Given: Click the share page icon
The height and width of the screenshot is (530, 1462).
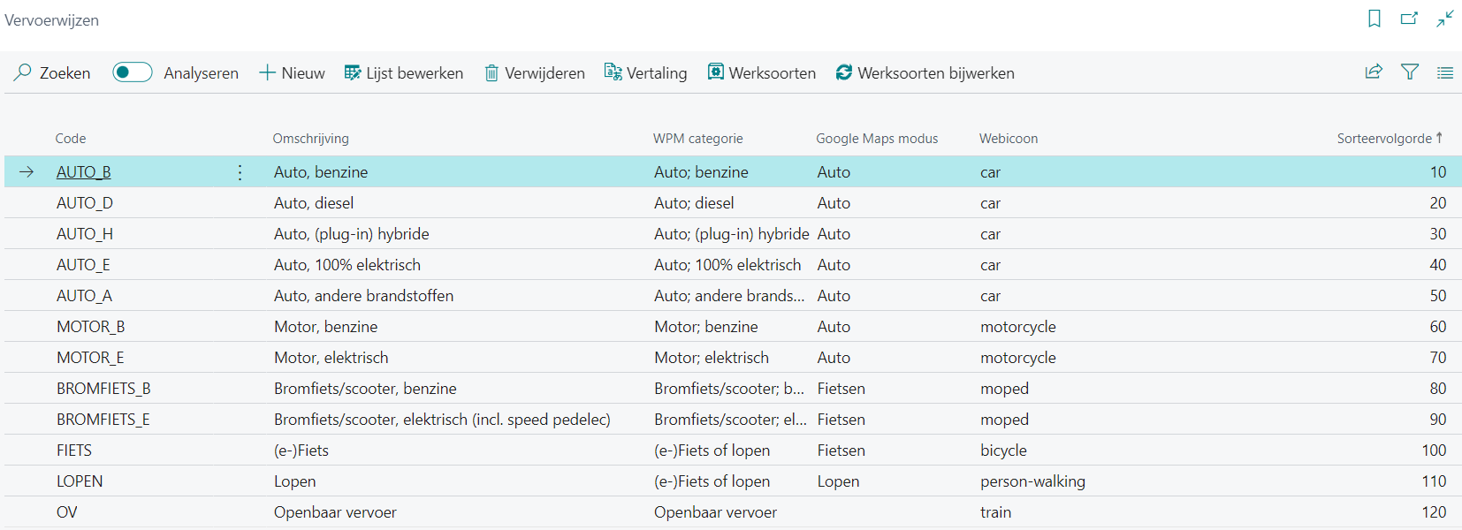Looking at the screenshot, I should [1374, 72].
